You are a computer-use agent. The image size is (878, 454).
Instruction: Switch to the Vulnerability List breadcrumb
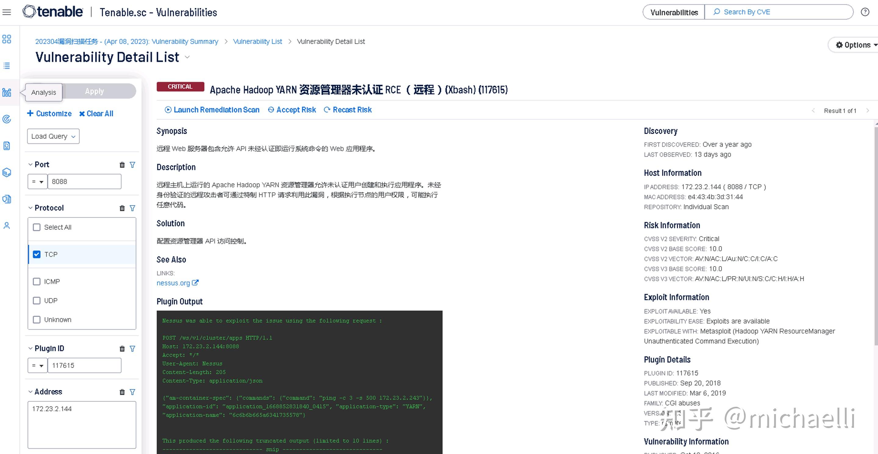257,41
